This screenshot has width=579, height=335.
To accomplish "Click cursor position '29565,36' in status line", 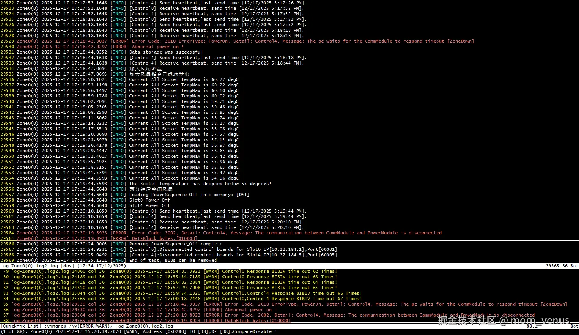I will point(556,266).
